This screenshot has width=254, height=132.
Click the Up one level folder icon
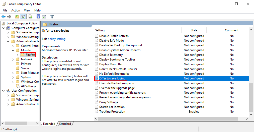[17, 16]
